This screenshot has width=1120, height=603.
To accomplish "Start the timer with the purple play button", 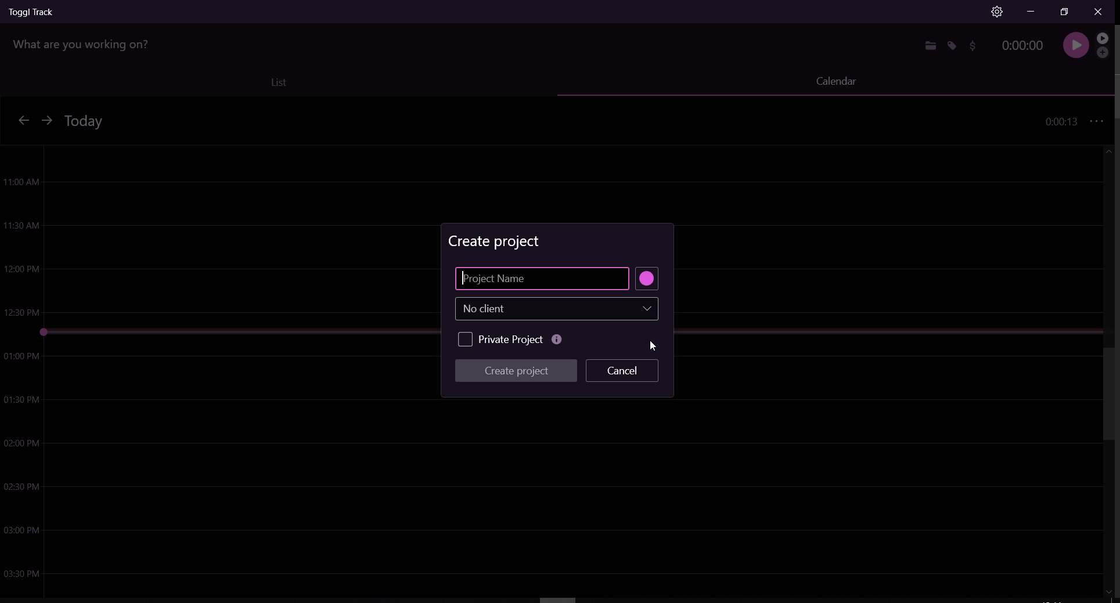I will [1076, 45].
